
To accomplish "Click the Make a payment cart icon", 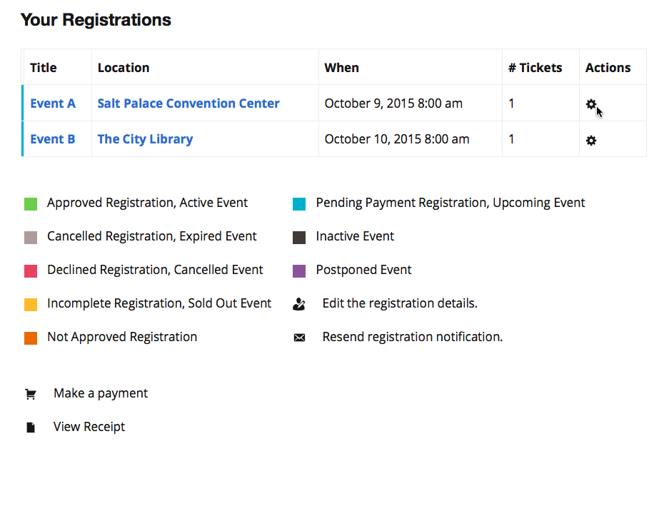I will pyautogui.click(x=30, y=394).
